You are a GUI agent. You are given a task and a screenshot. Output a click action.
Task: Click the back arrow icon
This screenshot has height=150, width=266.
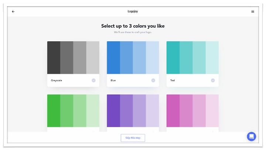(x=13, y=11)
